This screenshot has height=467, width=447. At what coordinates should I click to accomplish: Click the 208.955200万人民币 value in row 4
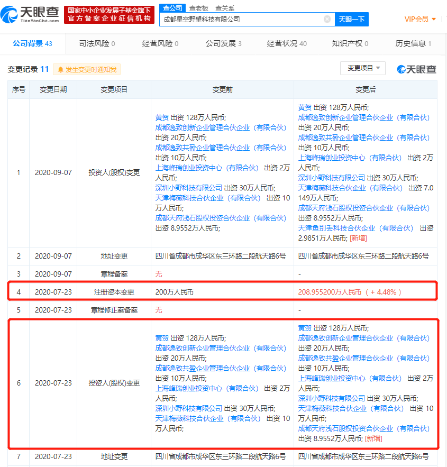click(330, 292)
